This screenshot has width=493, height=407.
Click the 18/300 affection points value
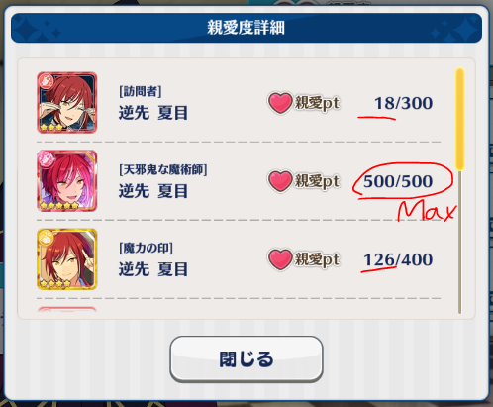click(x=403, y=103)
